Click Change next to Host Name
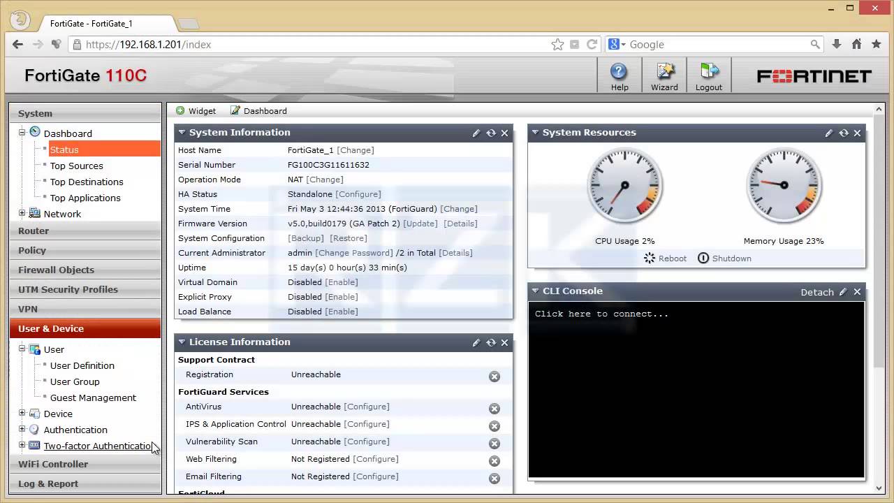Viewport: 894px width, 503px height. (356, 150)
